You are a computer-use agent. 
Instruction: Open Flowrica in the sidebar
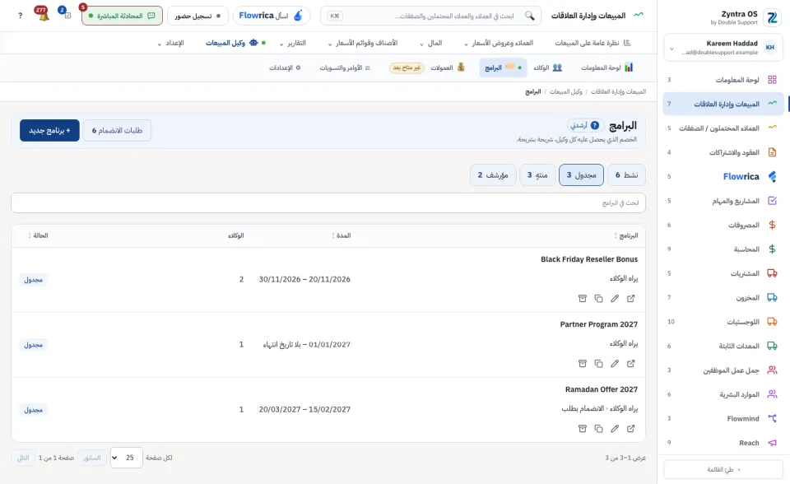coord(723,176)
